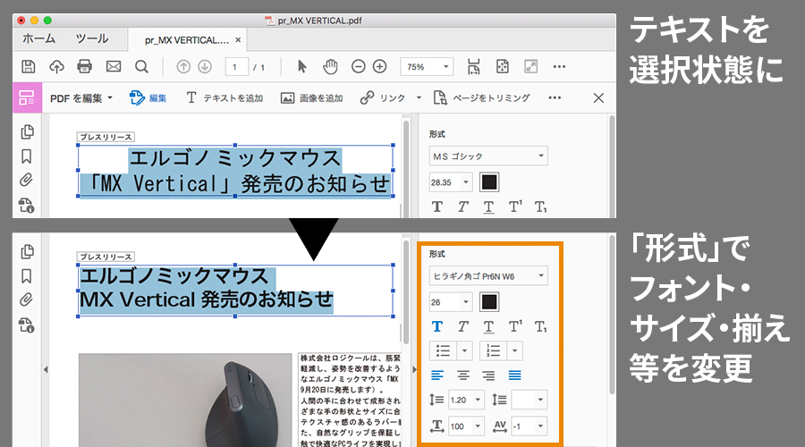Click テキストを追加 add text button

225,98
